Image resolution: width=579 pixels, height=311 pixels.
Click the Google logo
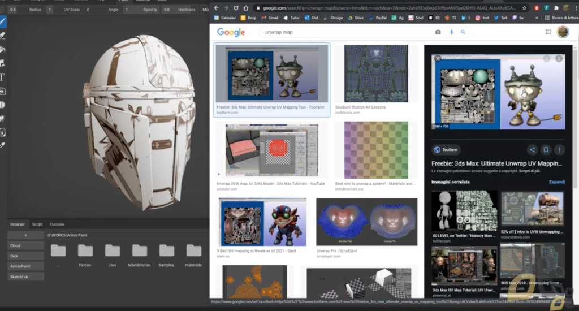coord(231,32)
